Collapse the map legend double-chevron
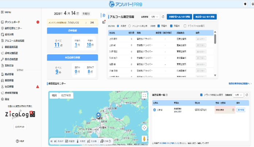The width and height of the screenshot is (254, 147). coord(51,141)
